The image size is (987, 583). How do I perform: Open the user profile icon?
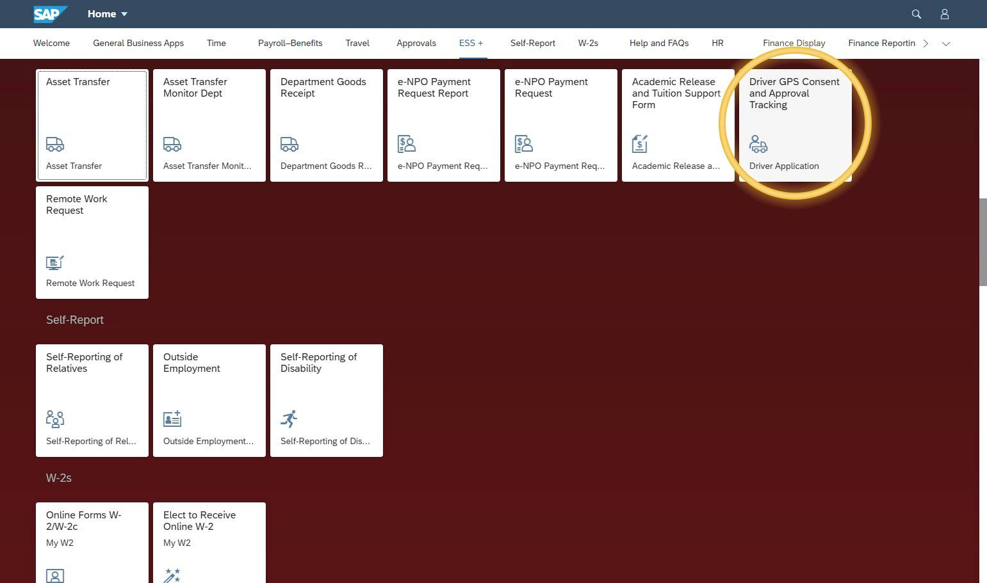pyautogui.click(x=945, y=13)
